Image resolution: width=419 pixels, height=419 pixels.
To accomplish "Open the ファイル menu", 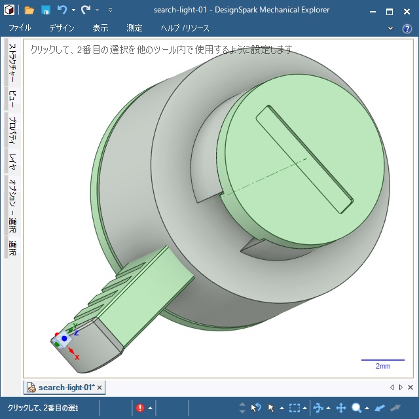I will [x=20, y=28].
